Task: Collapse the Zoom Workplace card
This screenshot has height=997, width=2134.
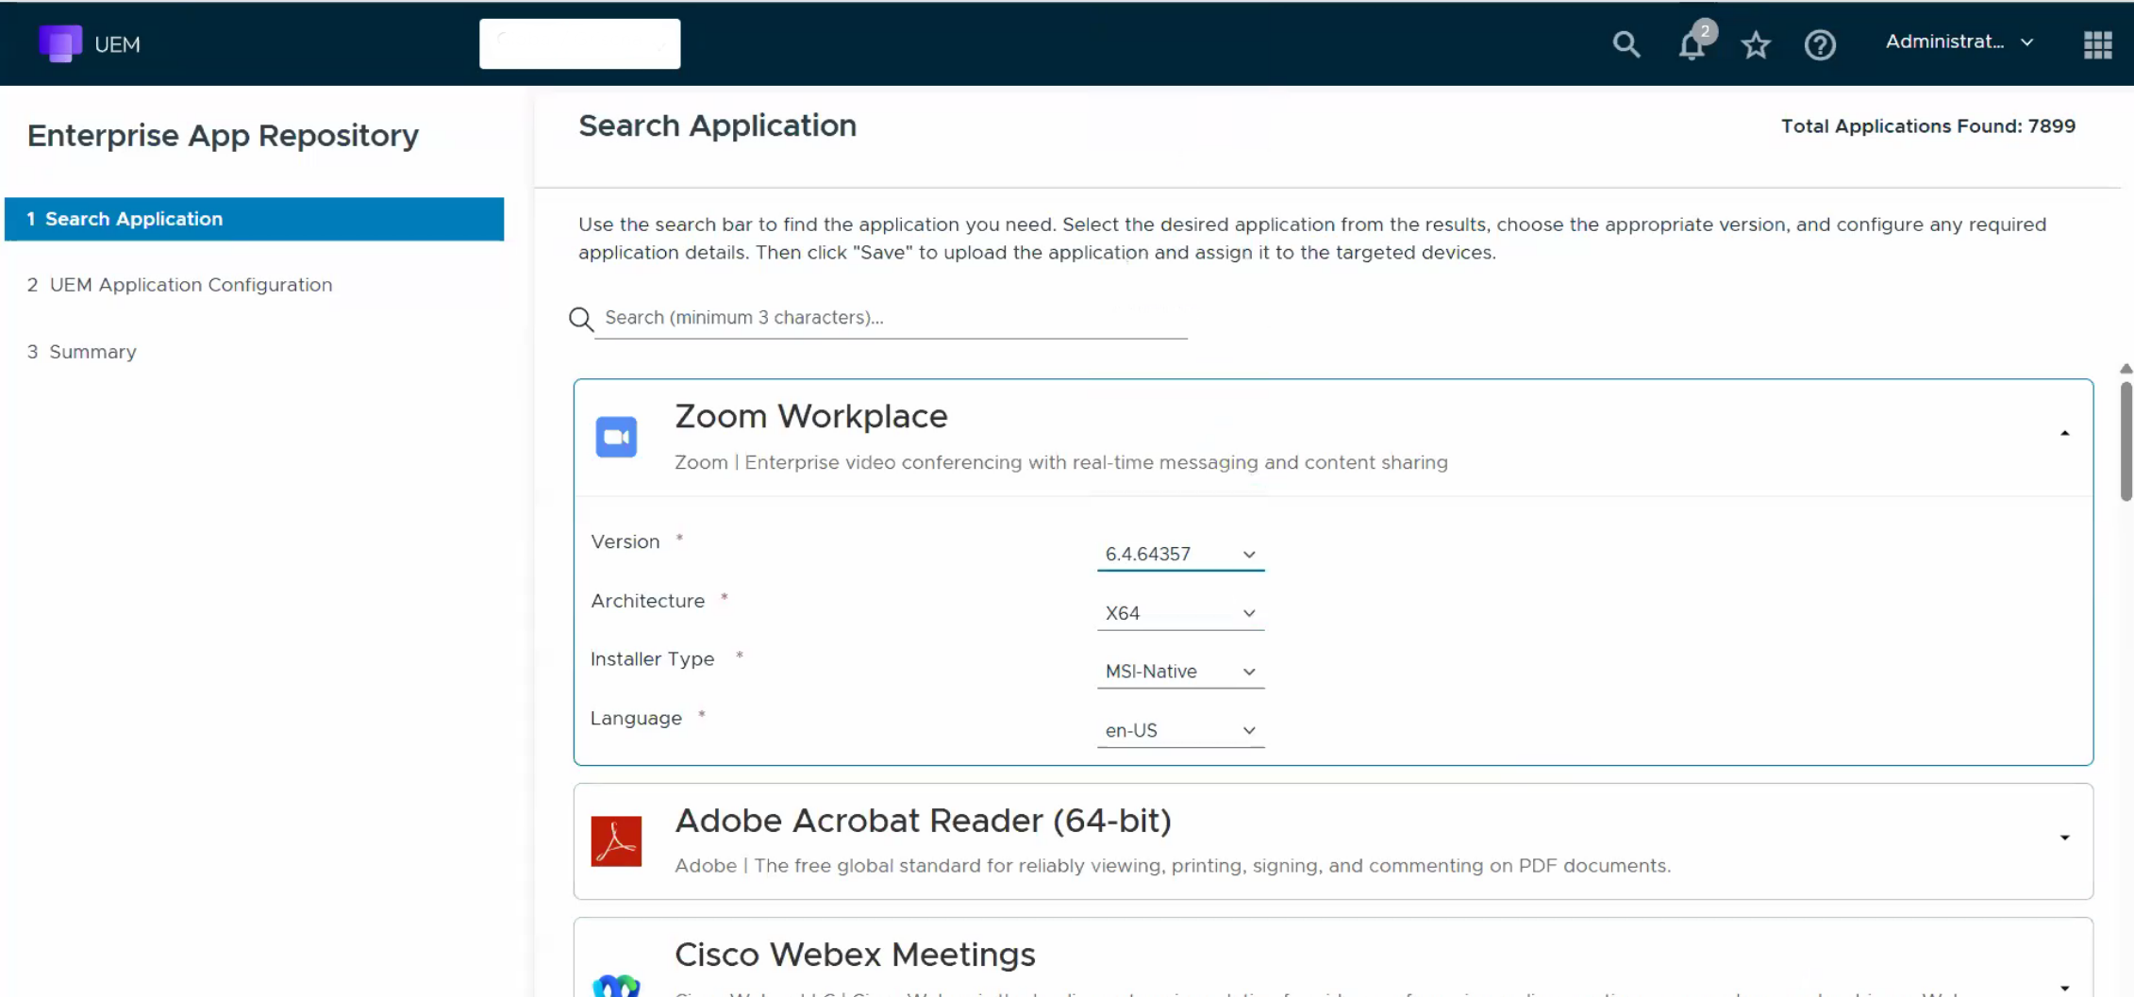Action: (x=2064, y=434)
